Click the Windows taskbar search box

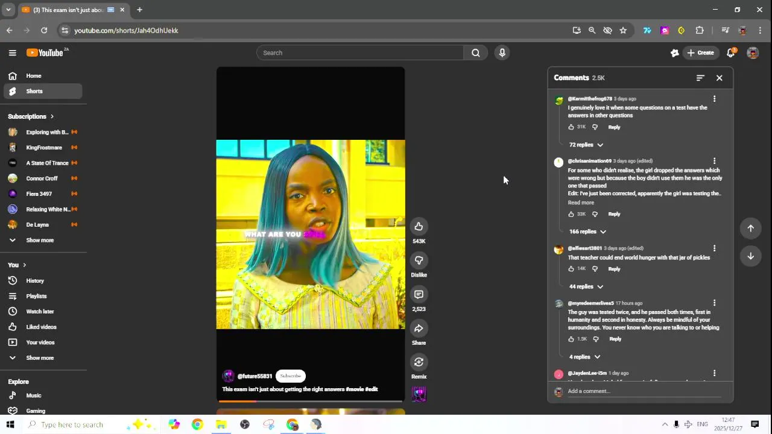[x=90, y=424]
